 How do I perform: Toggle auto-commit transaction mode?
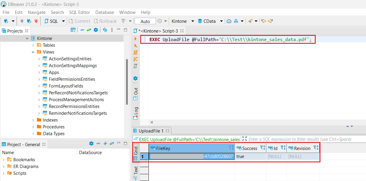tap(145, 21)
